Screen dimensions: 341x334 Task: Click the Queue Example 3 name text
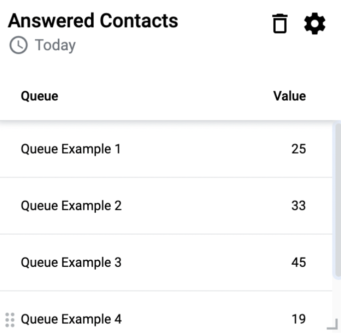point(71,263)
